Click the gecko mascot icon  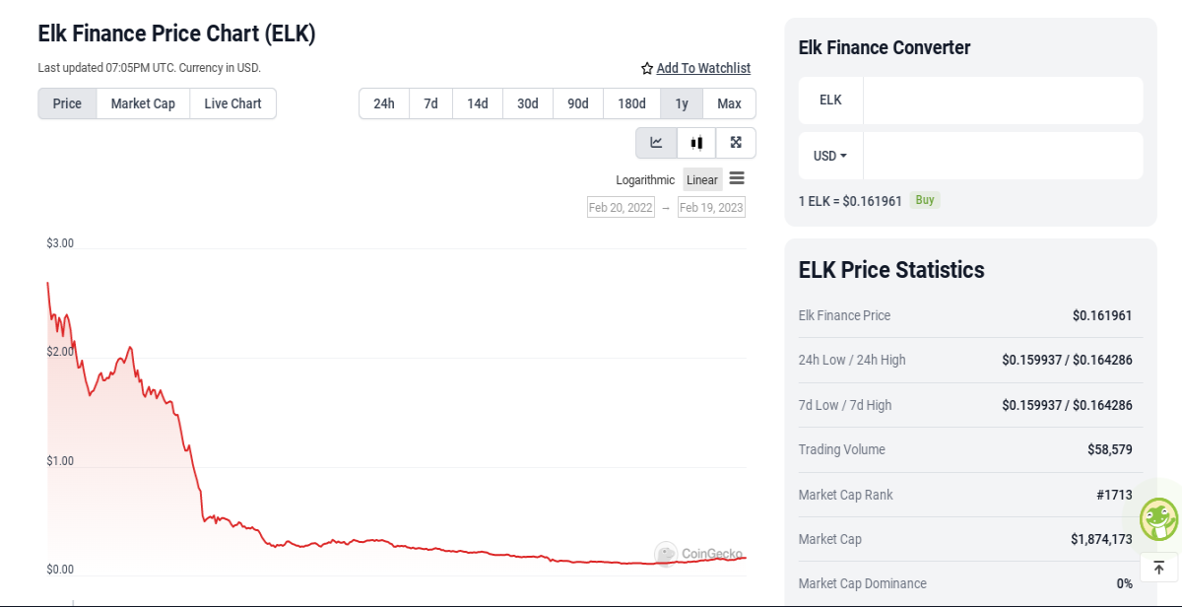click(x=1158, y=518)
